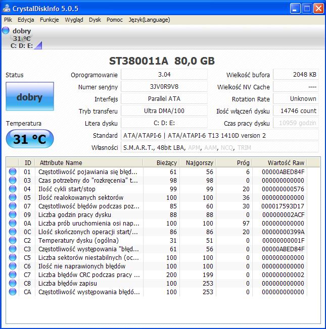The image size is (326, 329).
Task: Click the Ultra DMA/100 transfer mode field
Action: pos(164,111)
